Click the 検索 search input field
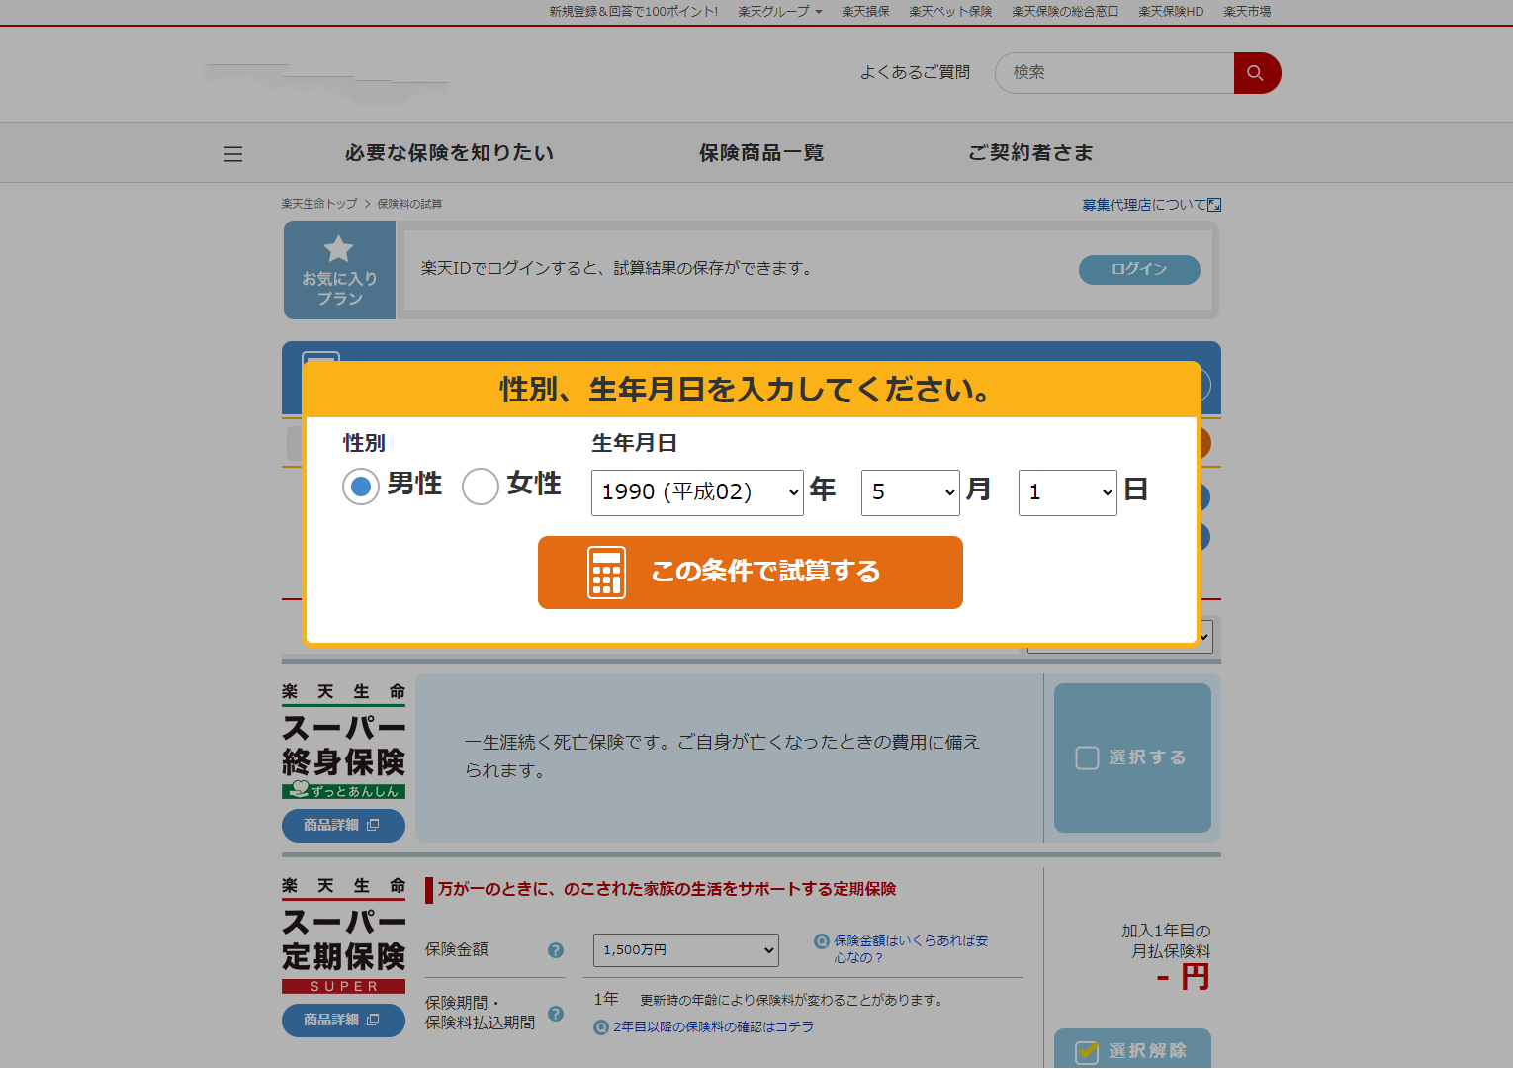 [x=1114, y=73]
